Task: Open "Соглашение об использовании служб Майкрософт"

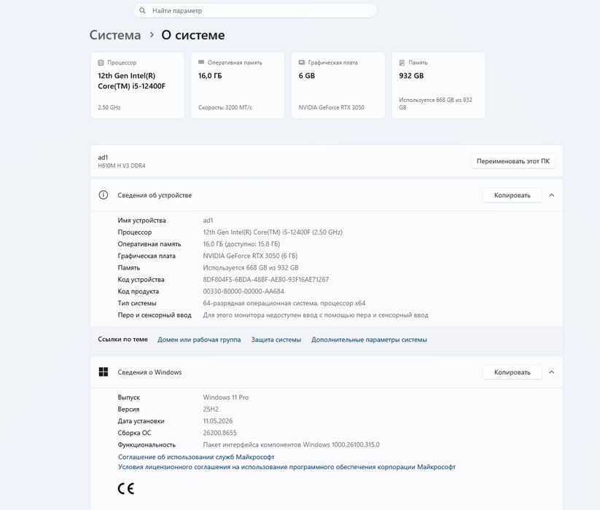Action: click(196, 457)
